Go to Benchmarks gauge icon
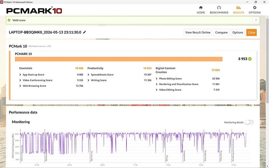 point(219,7)
